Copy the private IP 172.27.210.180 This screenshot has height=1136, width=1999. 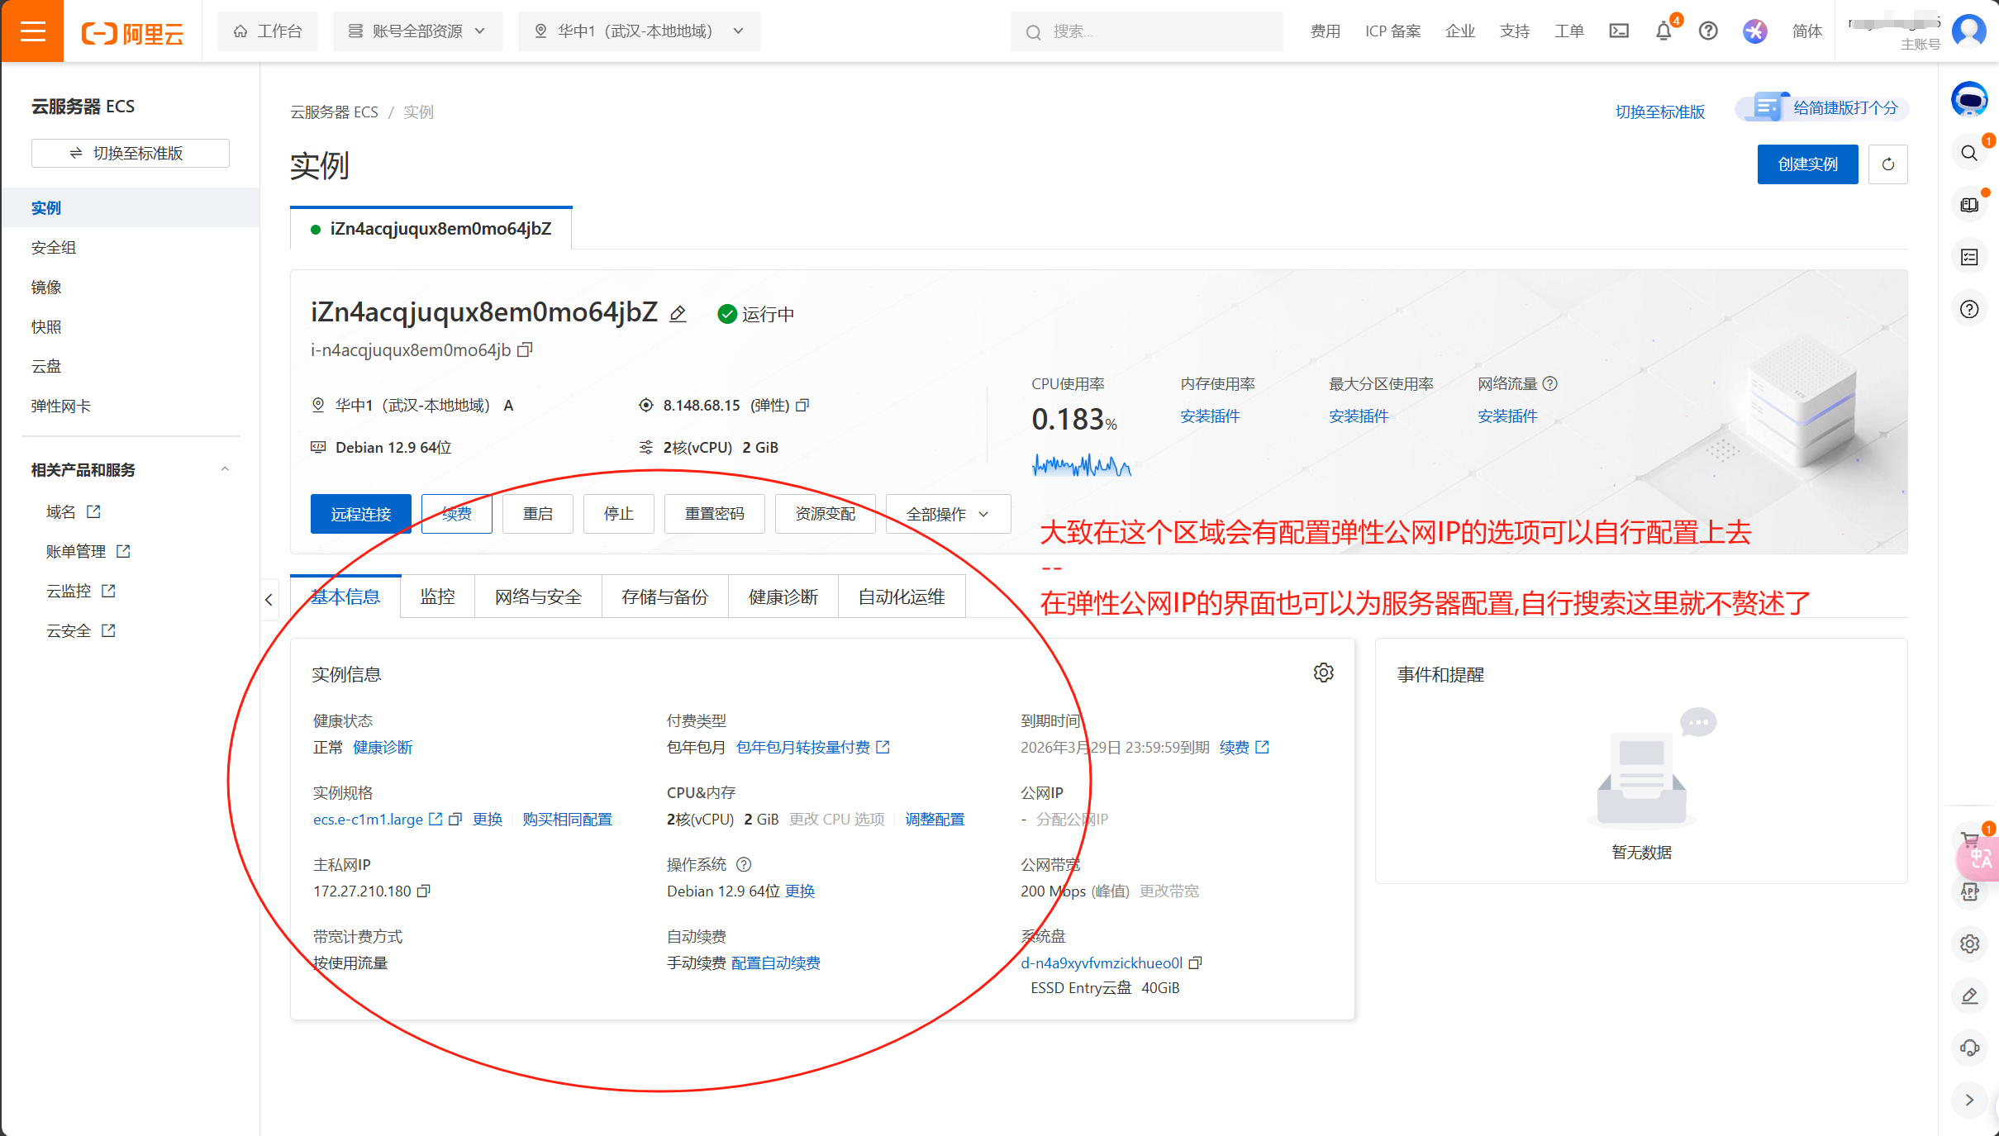[x=424, y=891]
